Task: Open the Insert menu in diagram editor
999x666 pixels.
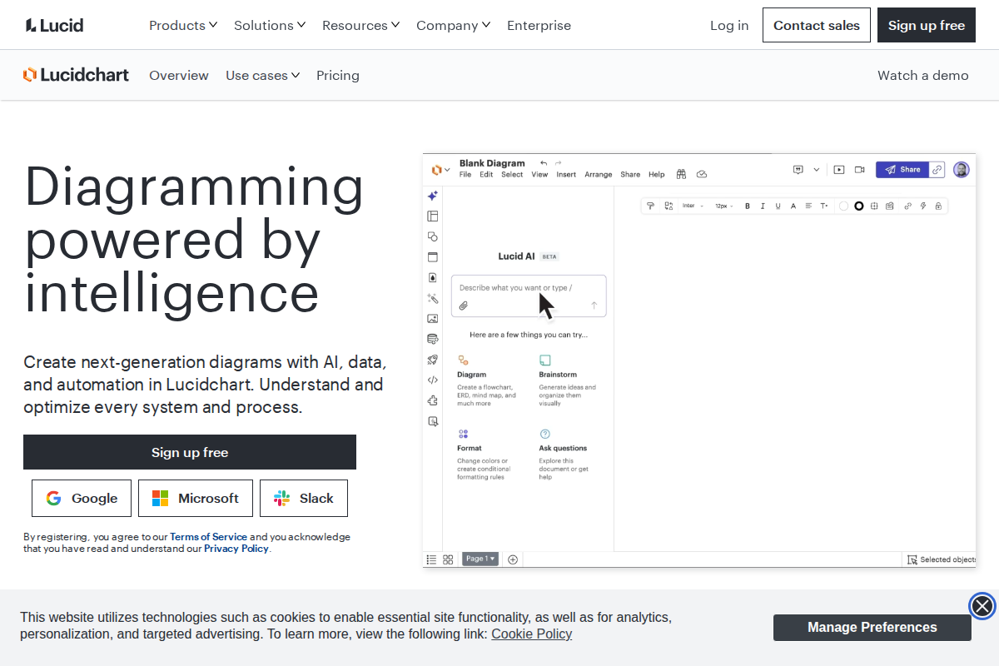Action: point(566,175)
